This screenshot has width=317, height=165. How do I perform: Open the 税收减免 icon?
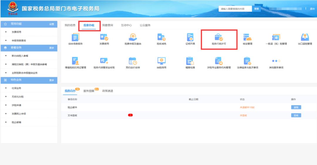coord(161,37)
